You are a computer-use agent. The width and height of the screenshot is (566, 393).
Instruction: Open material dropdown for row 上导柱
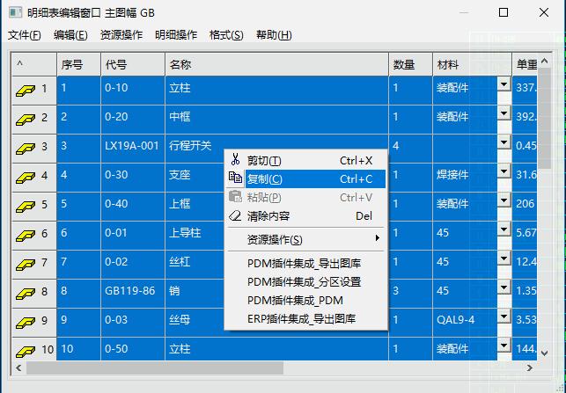coord(504,229)
